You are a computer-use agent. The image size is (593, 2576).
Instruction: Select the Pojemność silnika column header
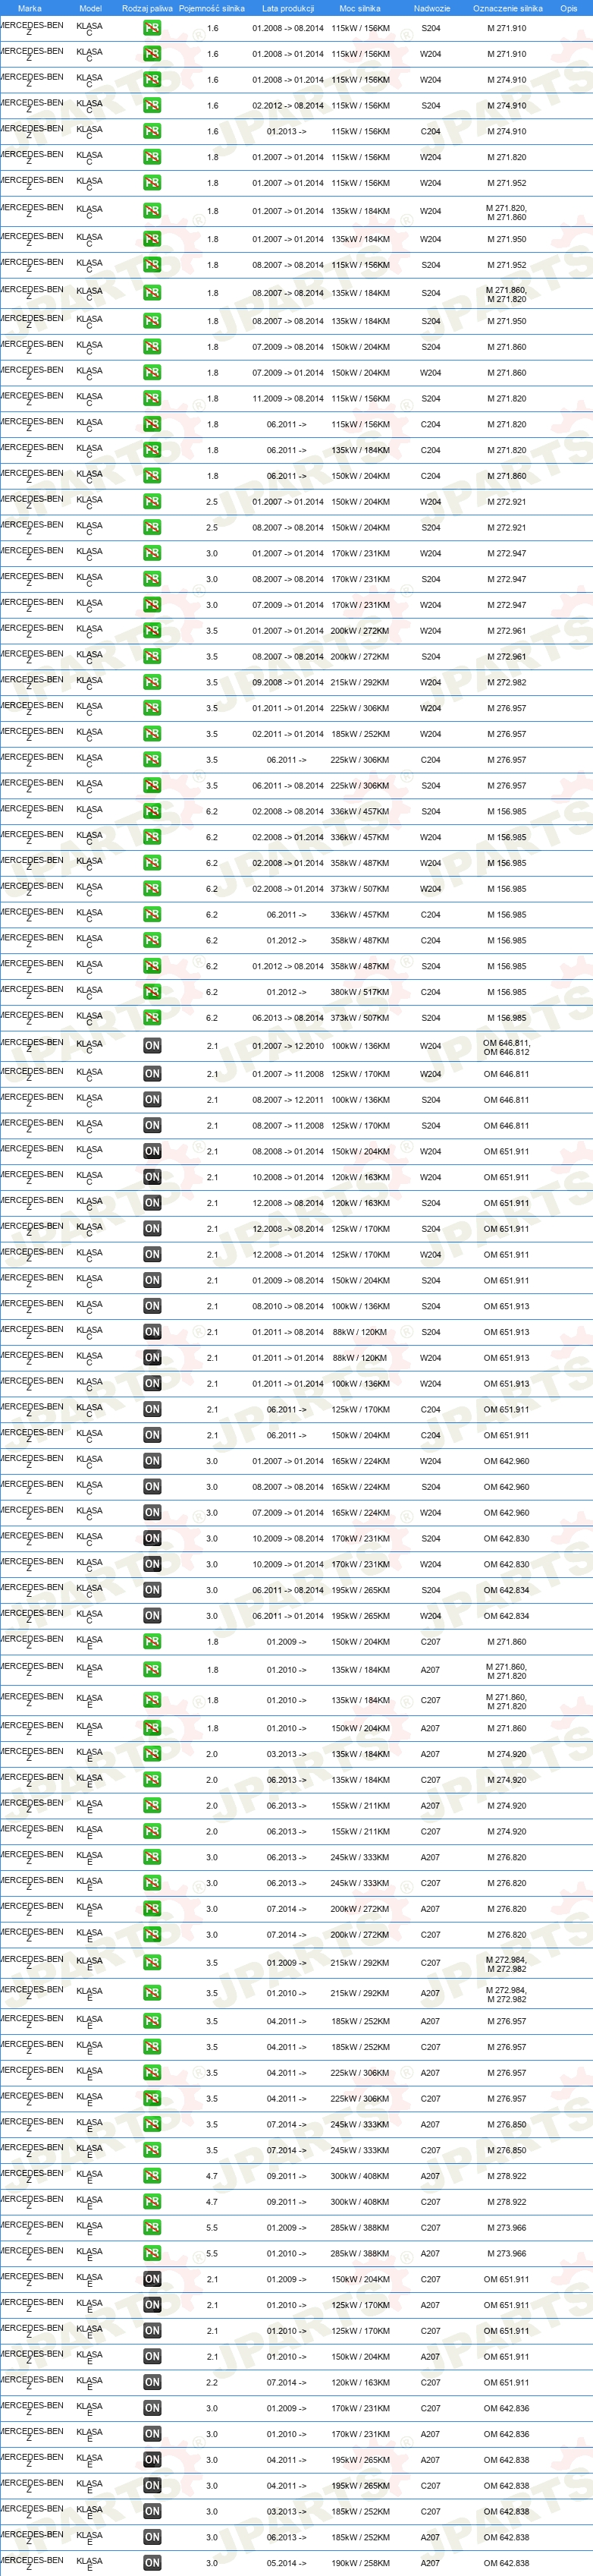point(212,8)
